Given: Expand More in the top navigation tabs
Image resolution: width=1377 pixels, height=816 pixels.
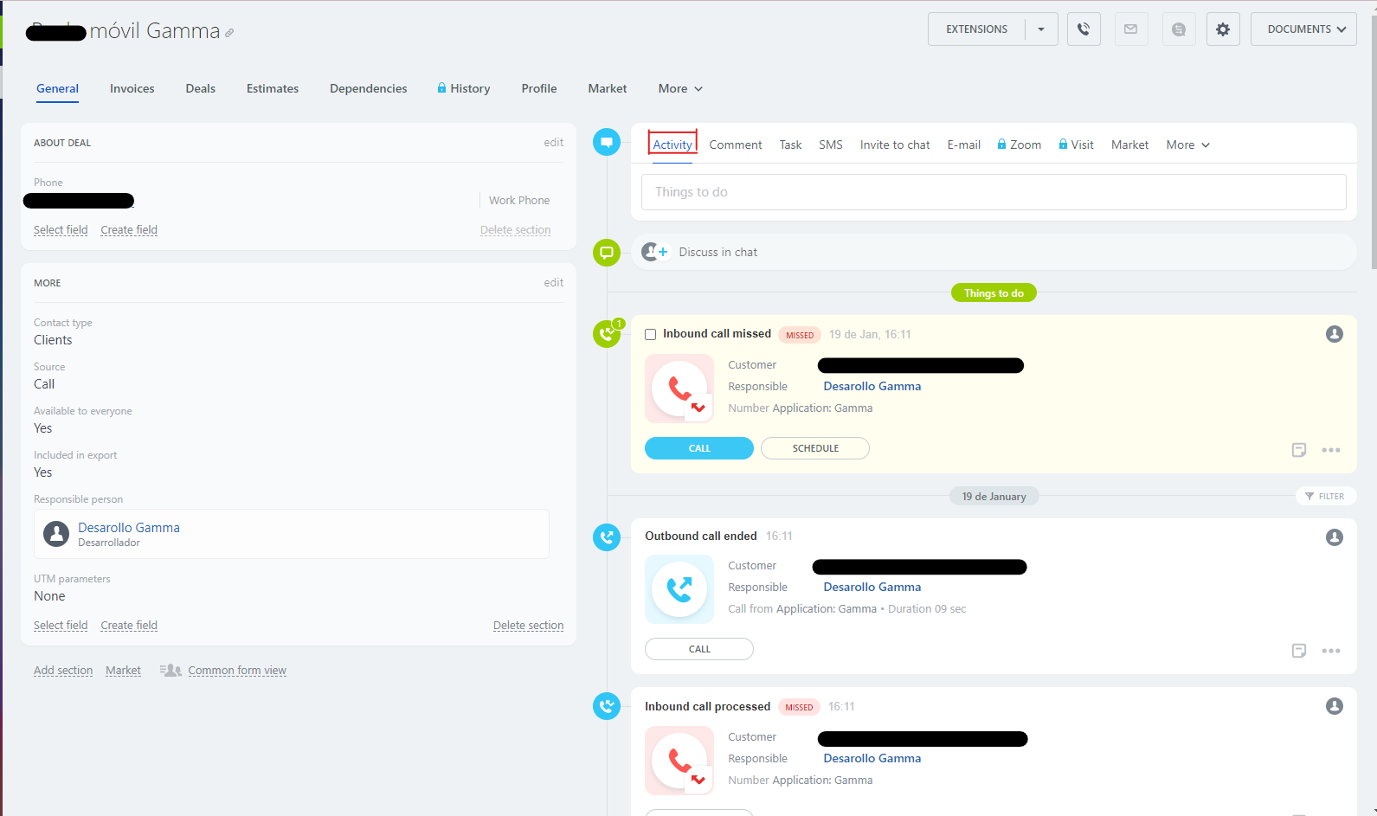Looking at the screenshot, I should tap(680, 89).
